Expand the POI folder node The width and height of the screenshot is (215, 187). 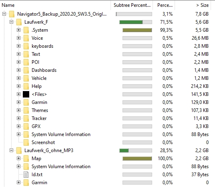[x=18, y=62]
